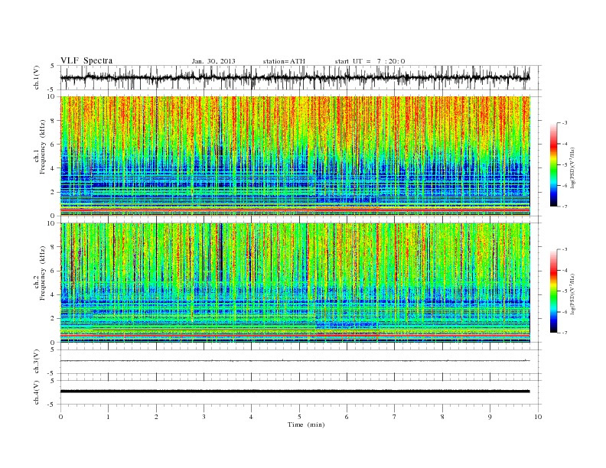Click the "ch.1(V)" waveform axis label

(37, 77)
